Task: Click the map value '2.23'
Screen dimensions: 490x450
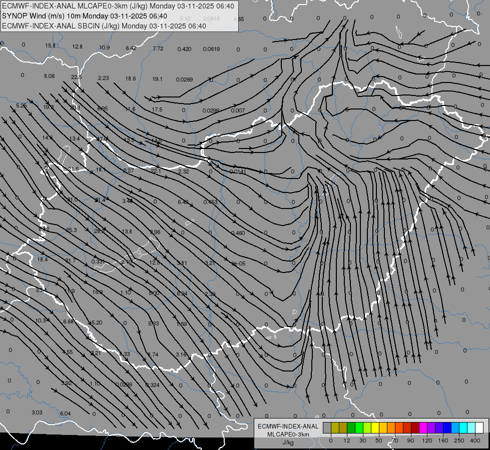Action: point(104,78)
